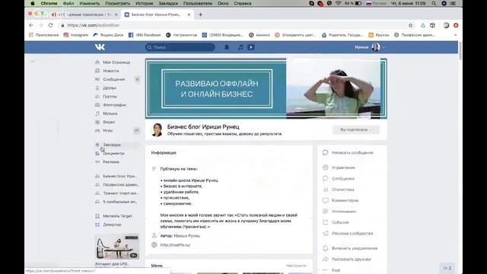The image size is (487, 274).
Task: Open Instagram bookmark in bookmarks bar
Action: [x=76, y=35]
